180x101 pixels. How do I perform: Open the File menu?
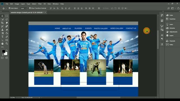(7, 4)
